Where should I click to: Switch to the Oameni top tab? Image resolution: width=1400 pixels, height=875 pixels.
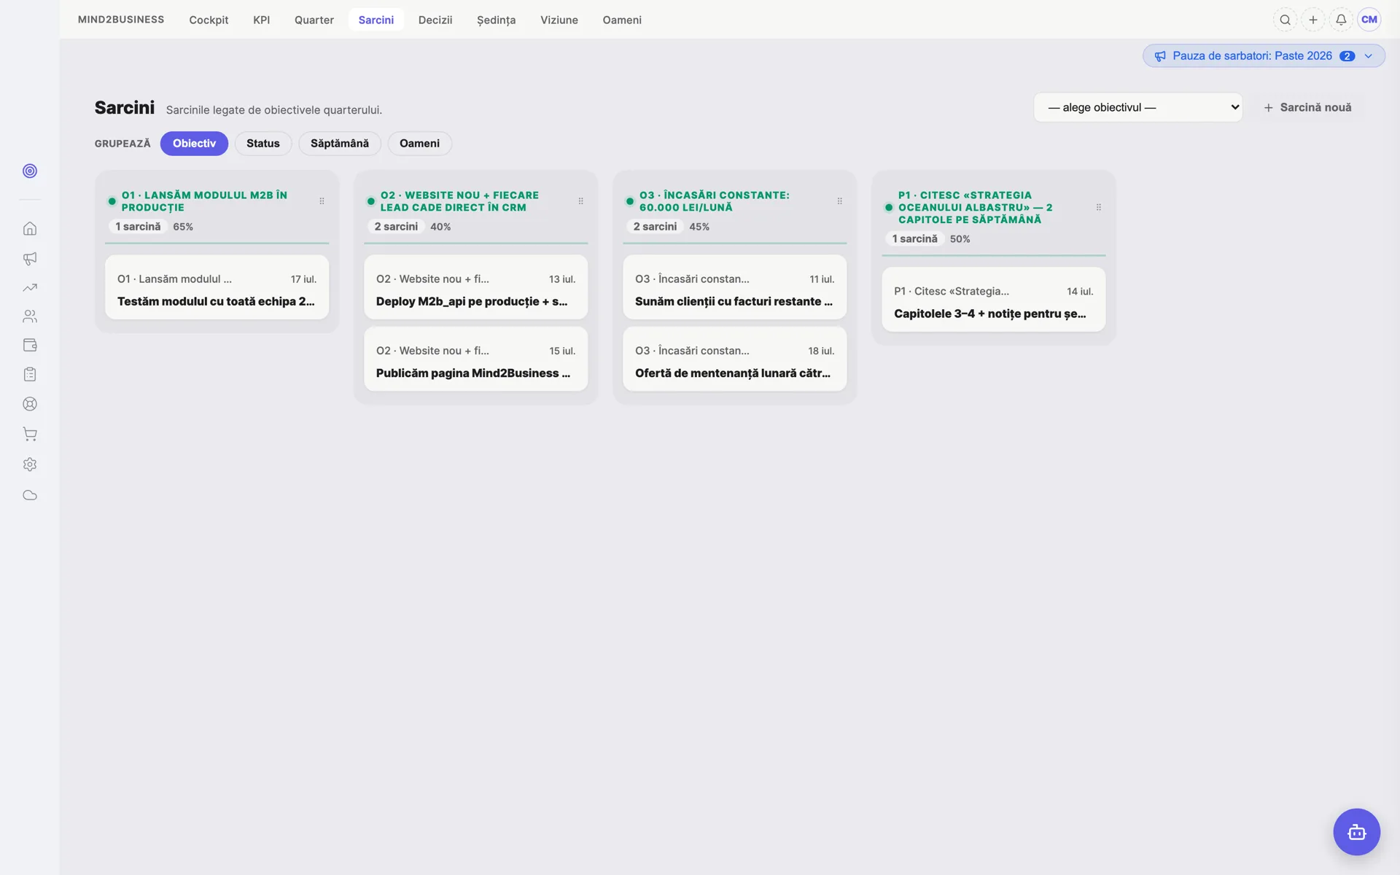622,20
